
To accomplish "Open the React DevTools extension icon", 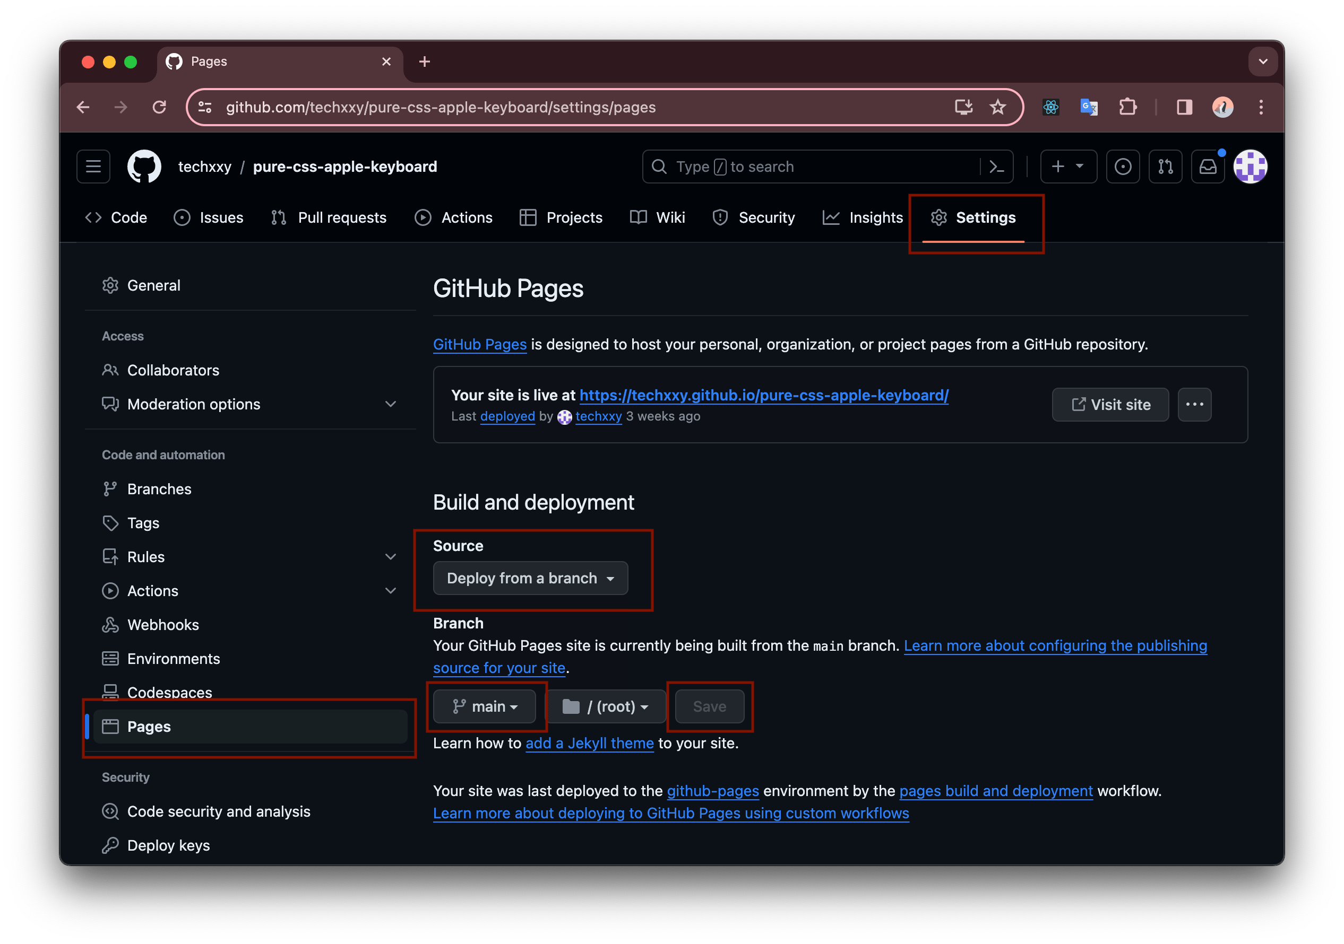I will (x=1051, y=107).
